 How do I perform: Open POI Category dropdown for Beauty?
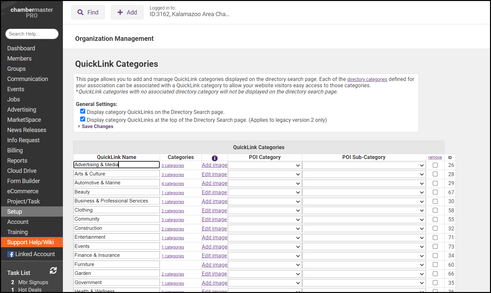click(x=265, y=193)
